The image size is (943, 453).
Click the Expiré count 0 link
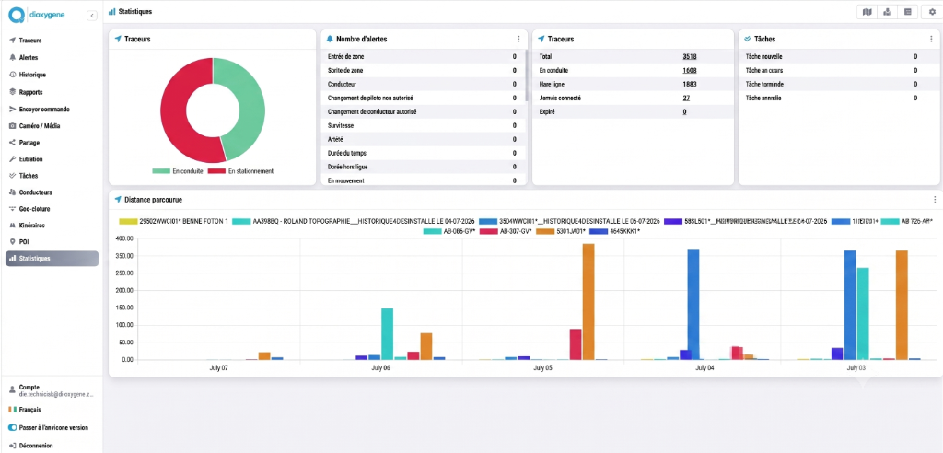click(x=684, y=112)
